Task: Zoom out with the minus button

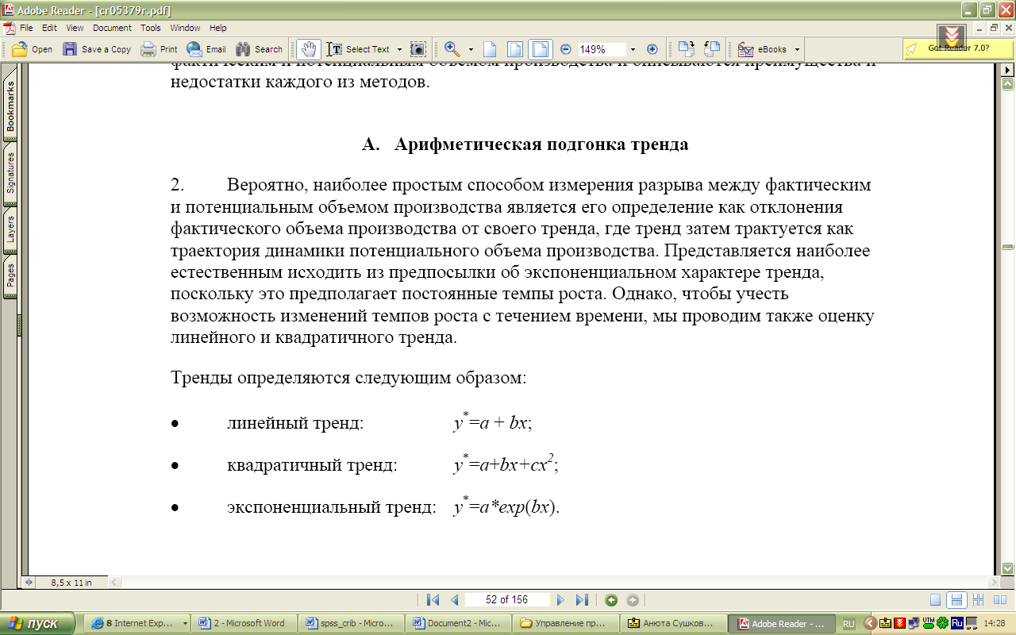Action: 566,49
